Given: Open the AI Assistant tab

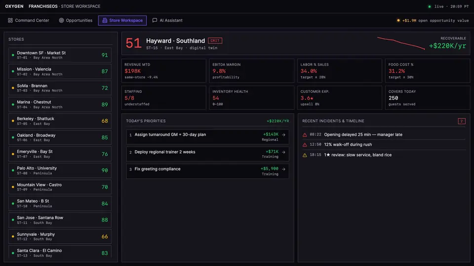Looking at the screenshot, I should pyautogui.click(x=167, y=20).
